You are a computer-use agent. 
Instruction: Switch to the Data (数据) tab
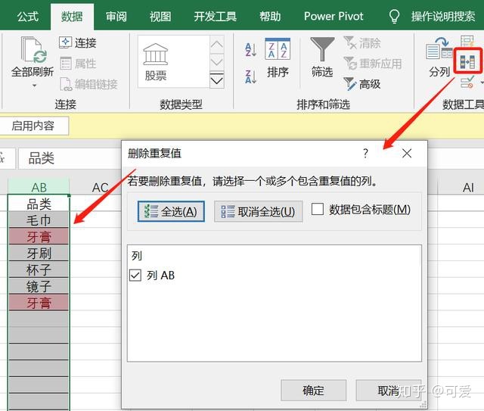click(72, 17)
